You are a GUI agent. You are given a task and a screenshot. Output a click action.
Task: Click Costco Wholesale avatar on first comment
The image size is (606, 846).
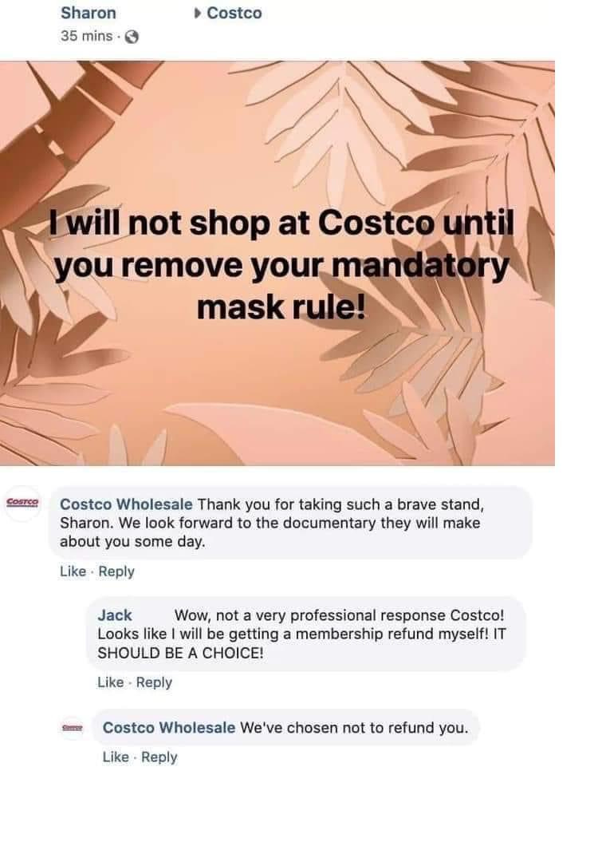point(22,503)
